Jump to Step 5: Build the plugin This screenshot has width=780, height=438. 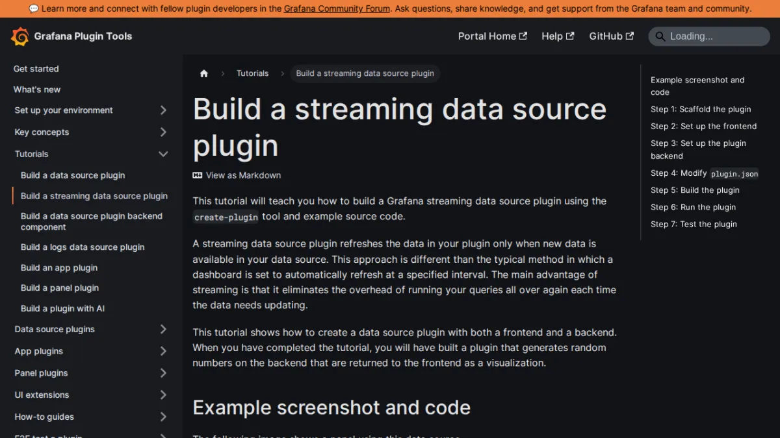(x=695, y=190)
